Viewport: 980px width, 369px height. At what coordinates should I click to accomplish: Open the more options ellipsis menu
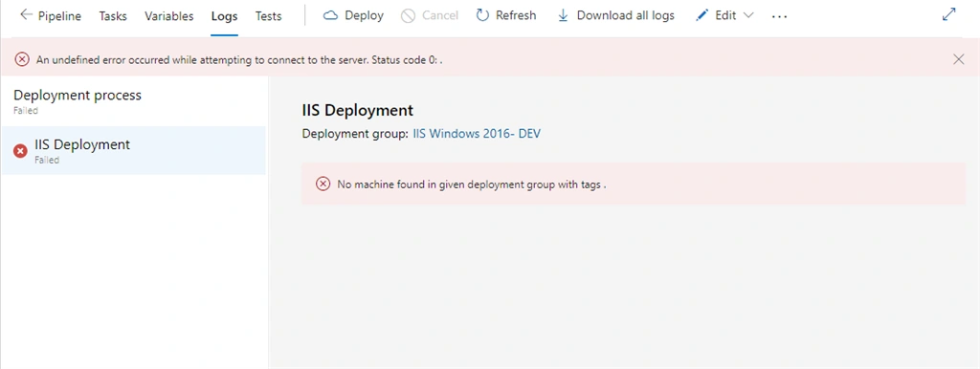click(779, 16)
